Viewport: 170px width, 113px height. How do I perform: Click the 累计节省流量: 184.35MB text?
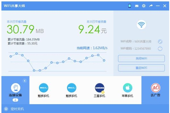[x=24, y=39]
